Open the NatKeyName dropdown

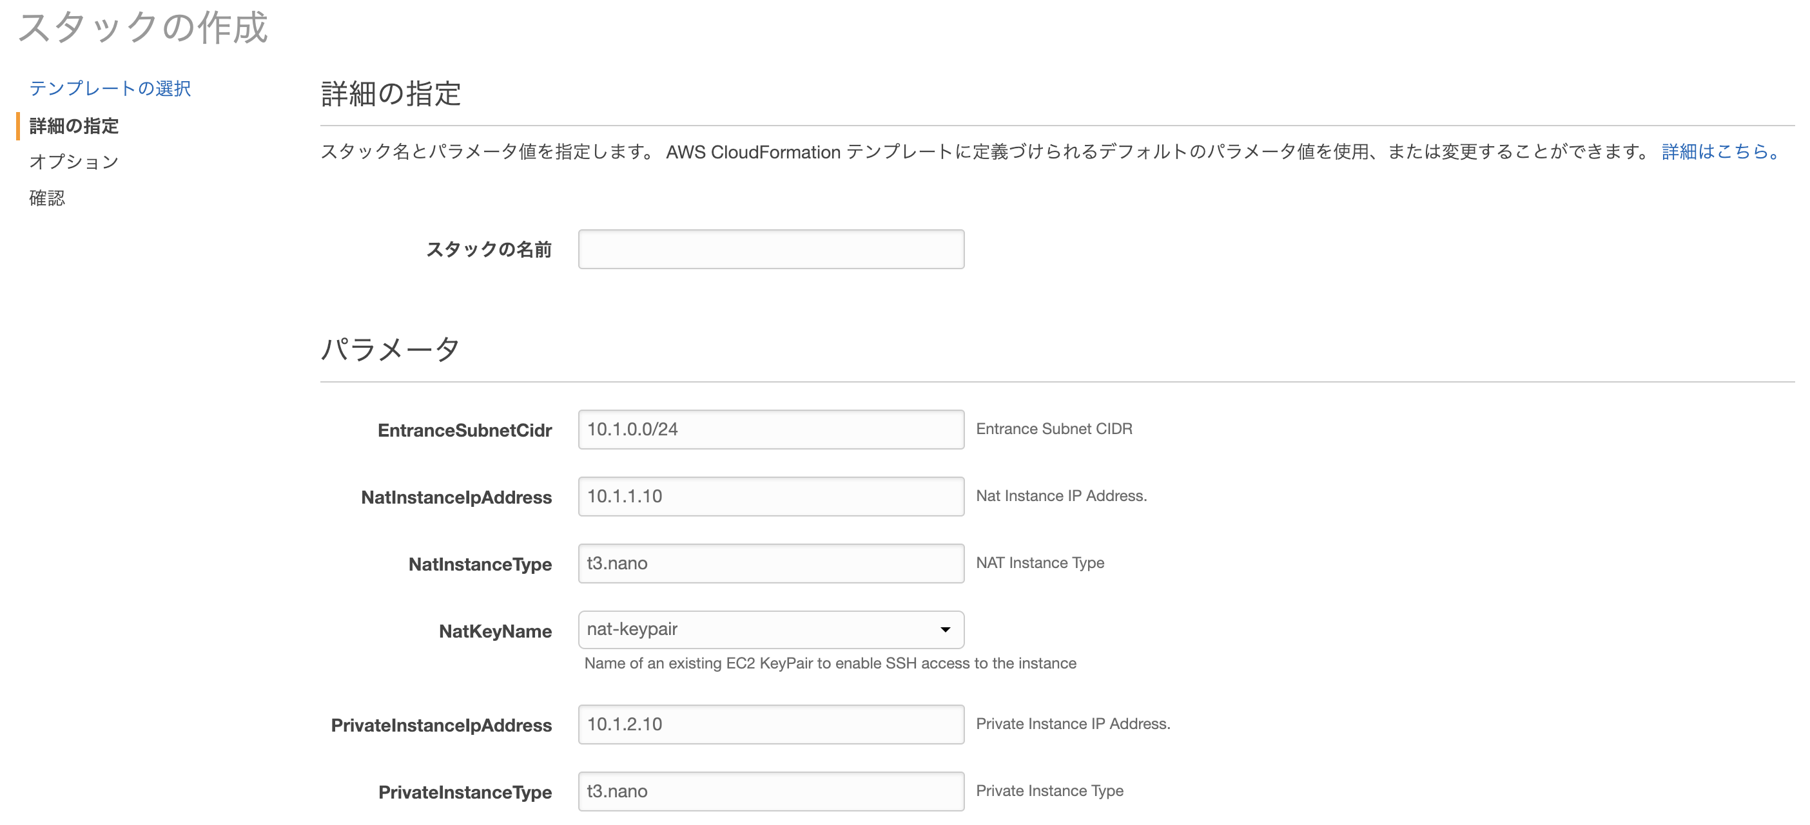[x=771, y=630]
